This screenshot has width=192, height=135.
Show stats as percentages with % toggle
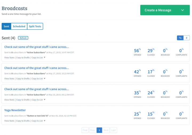coord(180,38)
